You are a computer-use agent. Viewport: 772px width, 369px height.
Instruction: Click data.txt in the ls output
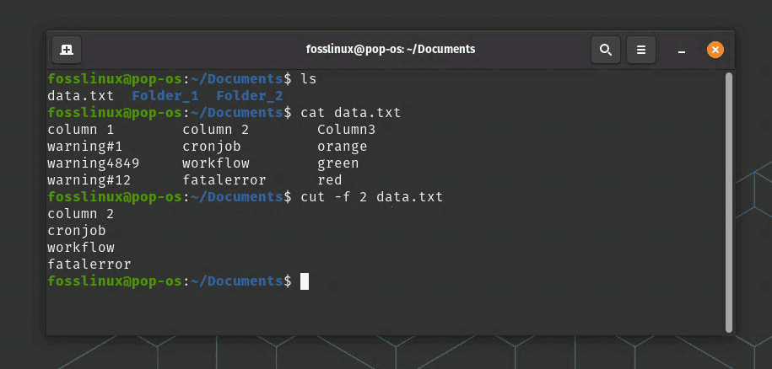(80, 96)
